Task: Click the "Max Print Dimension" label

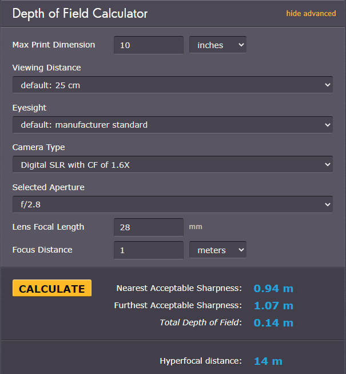Action: tap(54, 45)
